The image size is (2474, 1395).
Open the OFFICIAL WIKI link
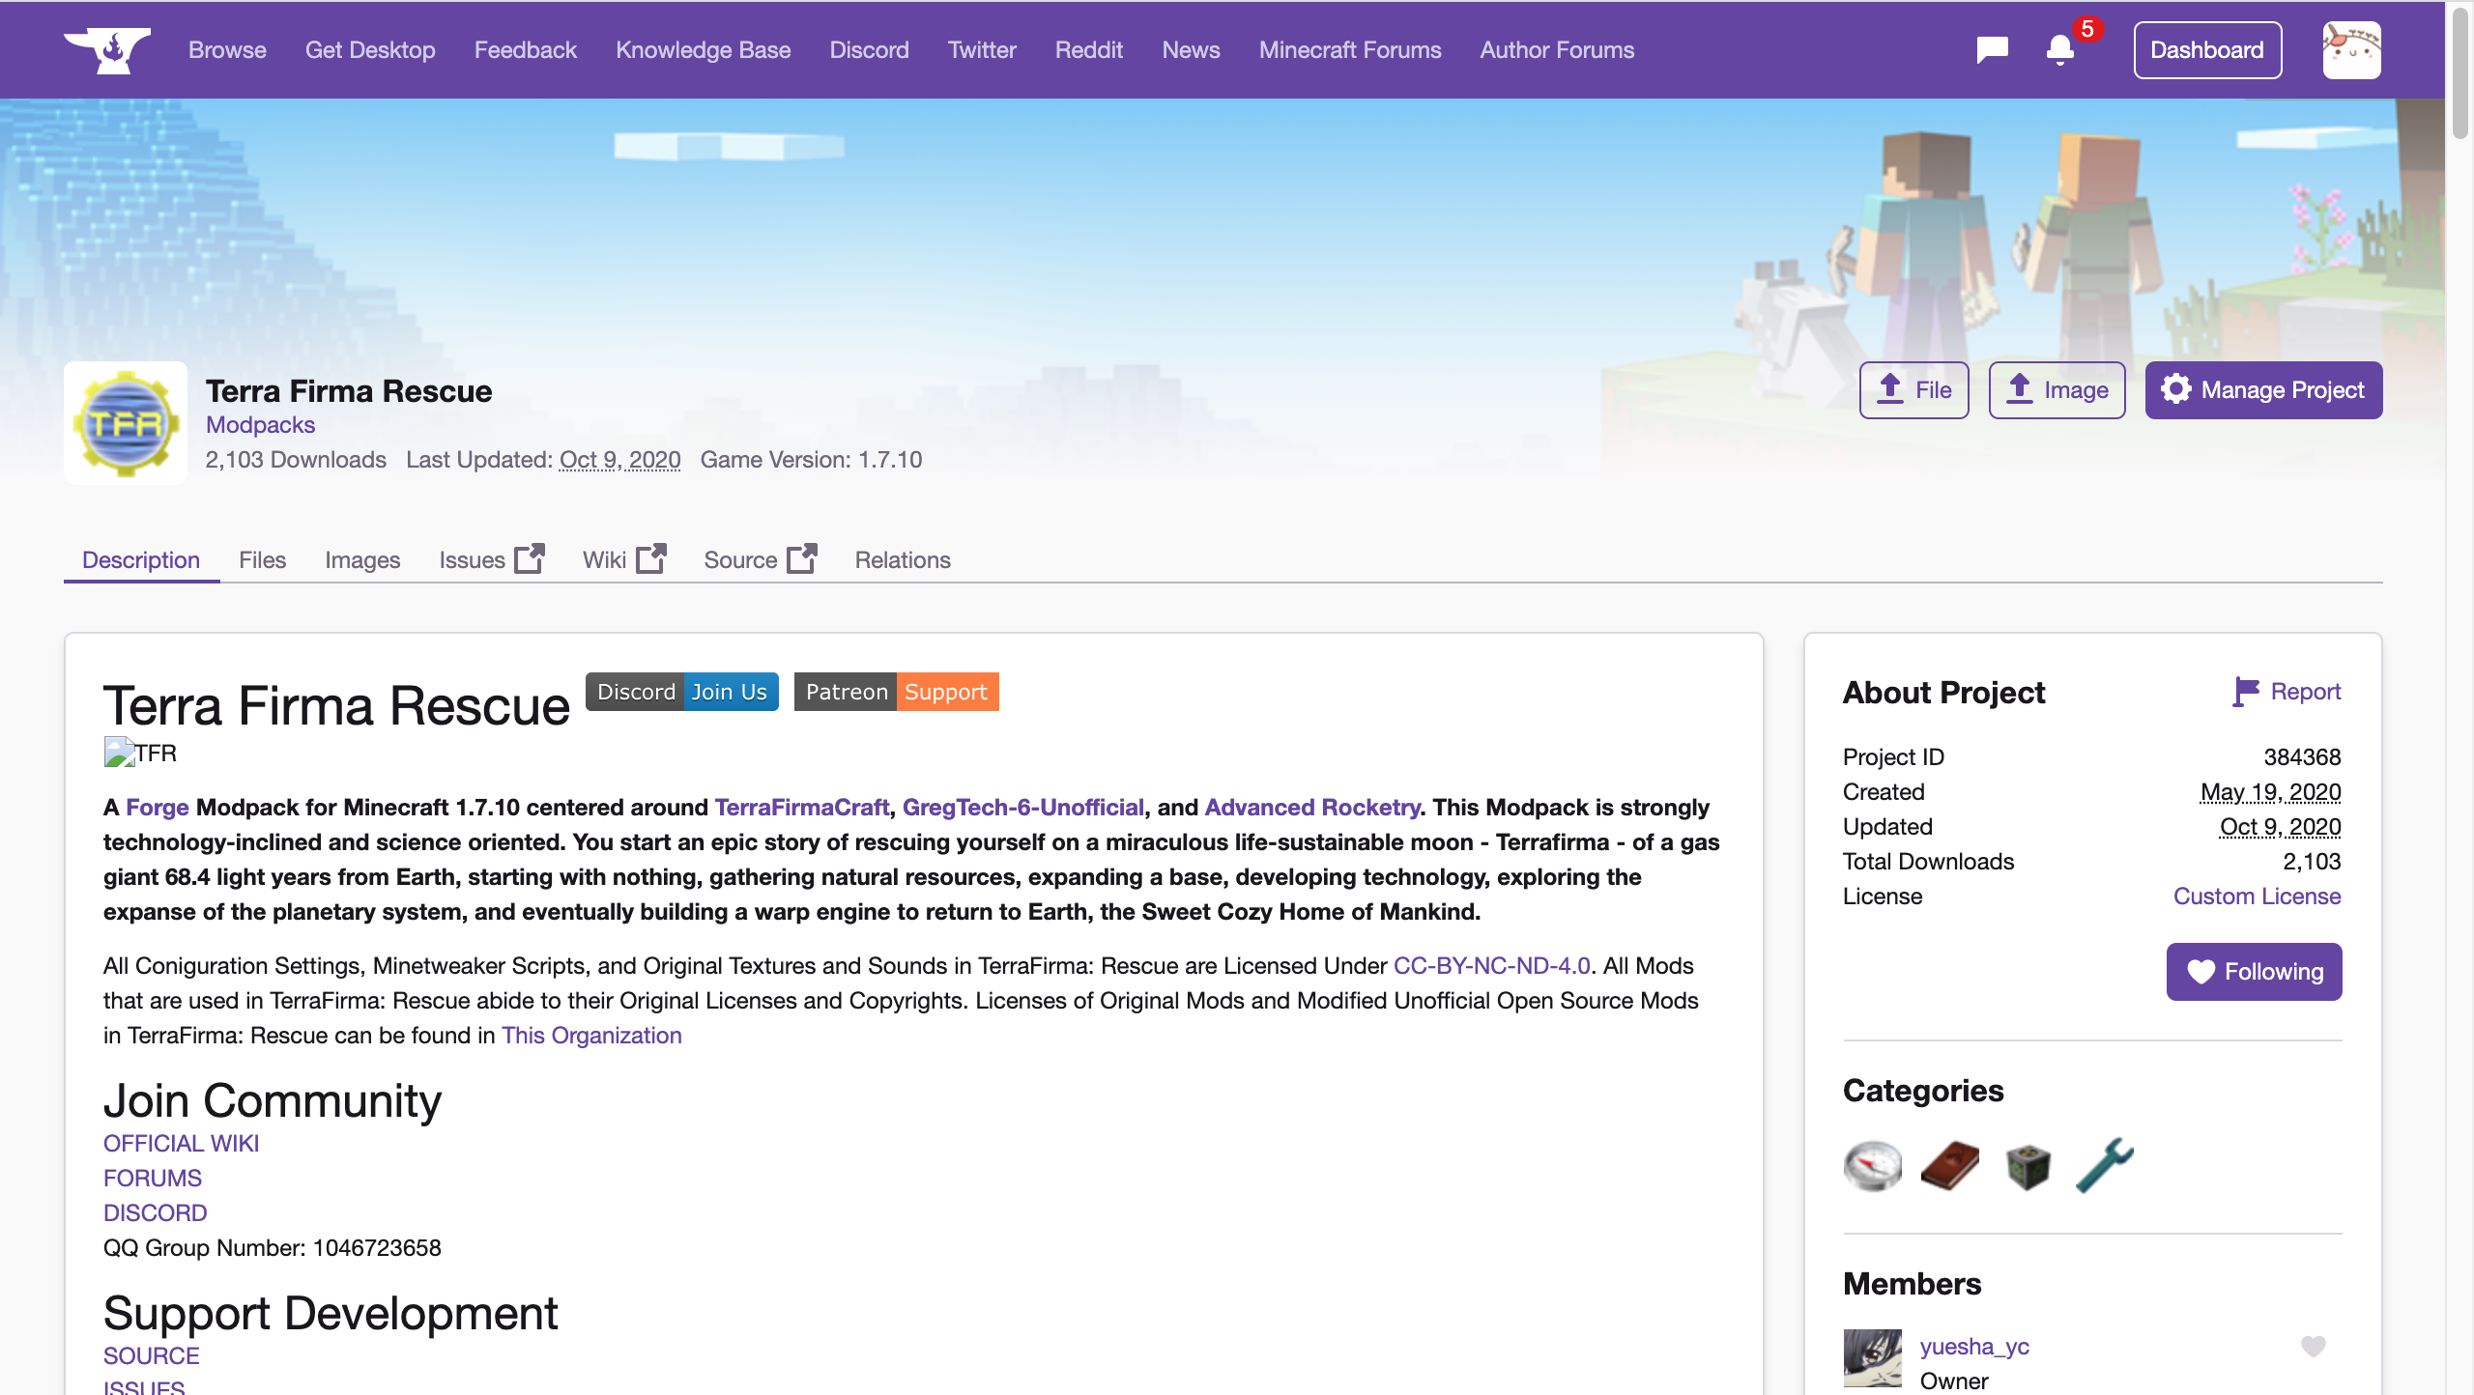[x=181, y=1144]
